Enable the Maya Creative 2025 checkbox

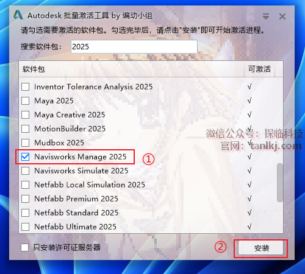[x=25, y=114]
